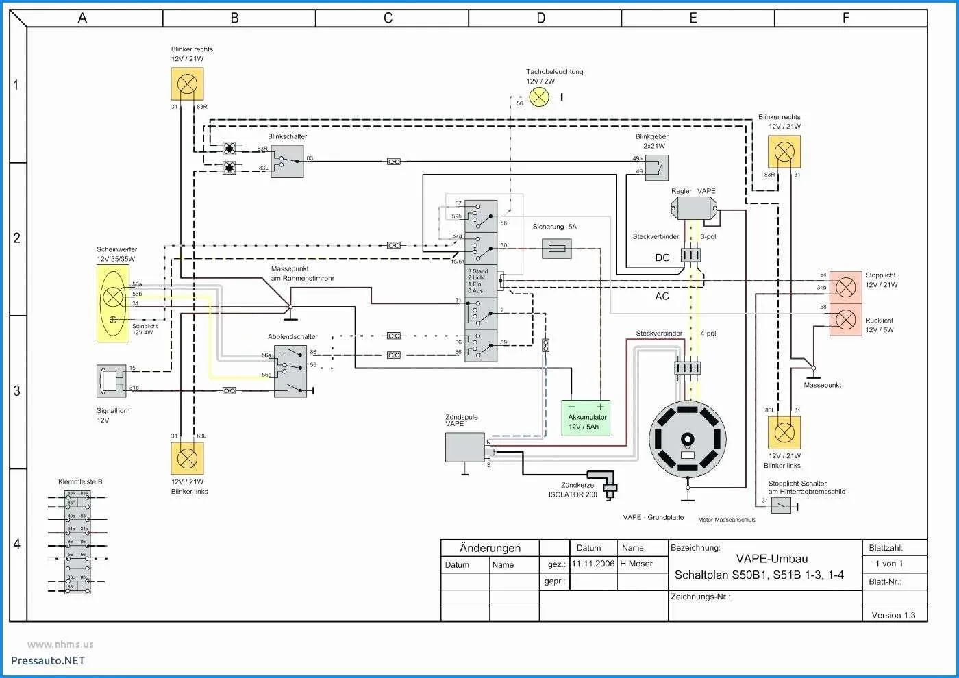Click column header A
Screen dimensions: 959x678
coord(82,18)
